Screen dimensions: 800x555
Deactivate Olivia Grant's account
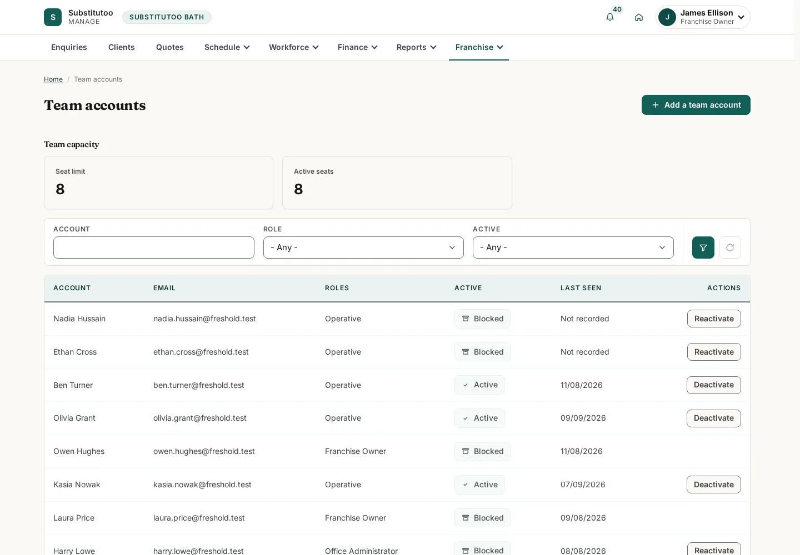click(x=714, y=418)
